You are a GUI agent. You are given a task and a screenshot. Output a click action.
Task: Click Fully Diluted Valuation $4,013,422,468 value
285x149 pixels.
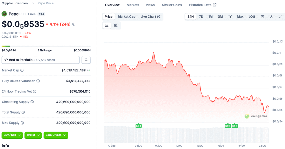pos(78,81)
